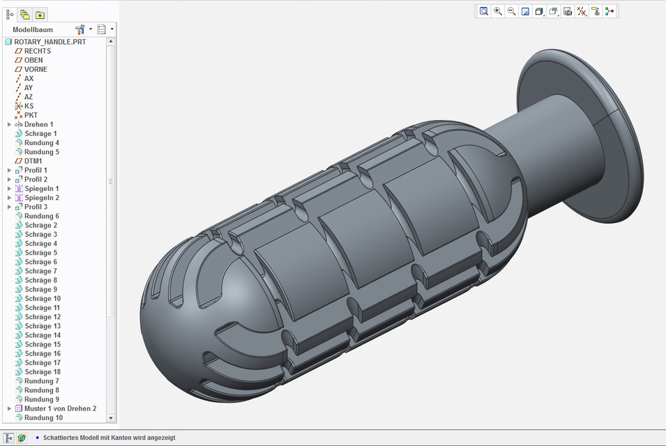Open the model tree settings dropdown arrow
Viewport: 666px width, 446px height.
(x=90, y=30)
